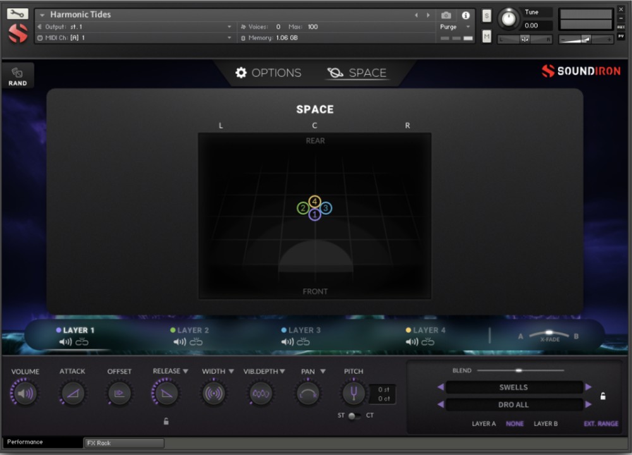Open the FX Rack tab
Viewport: 632px width, 455px height.
124,443
